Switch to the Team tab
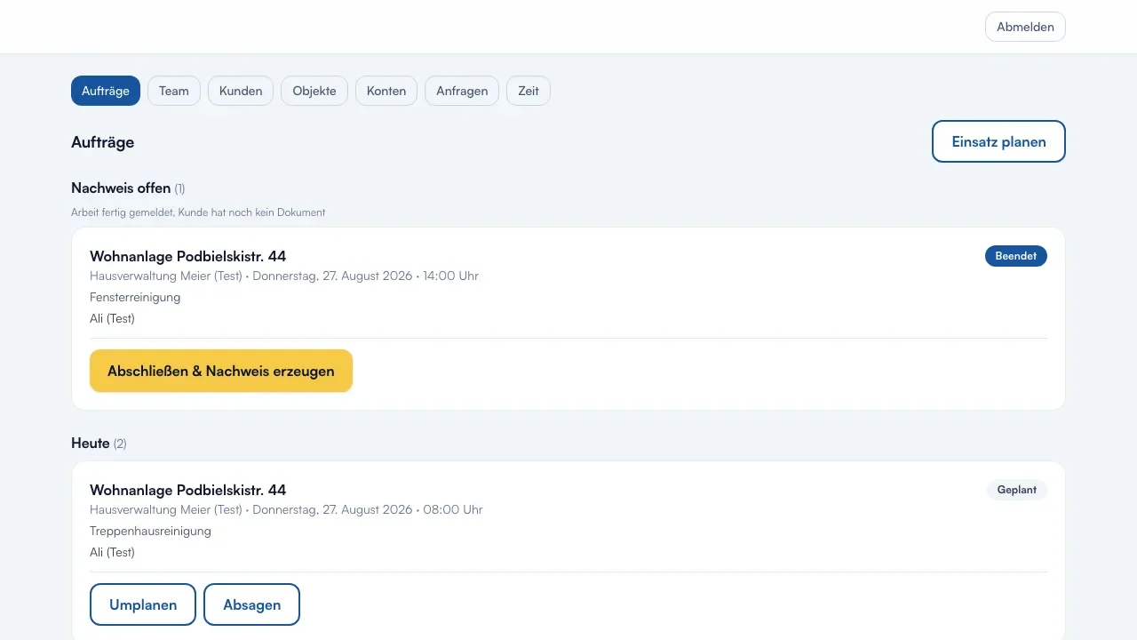The width and height of the screenshot is (1137, 640). 174,91
